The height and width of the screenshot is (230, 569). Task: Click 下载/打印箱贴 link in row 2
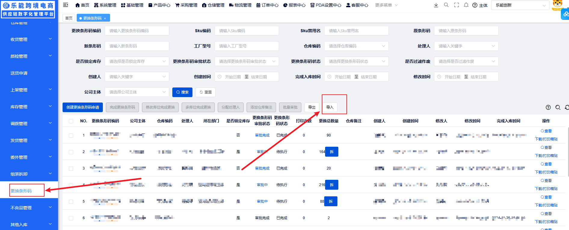546,156
